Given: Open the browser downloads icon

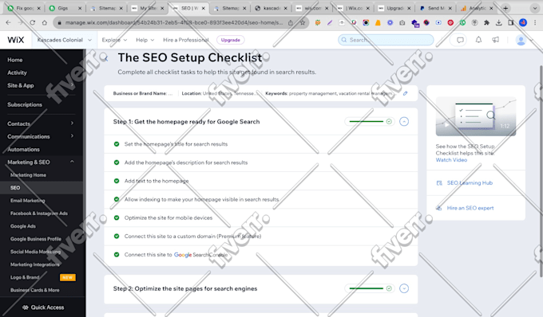Looking at the screenshot, I should coord(498,22).
